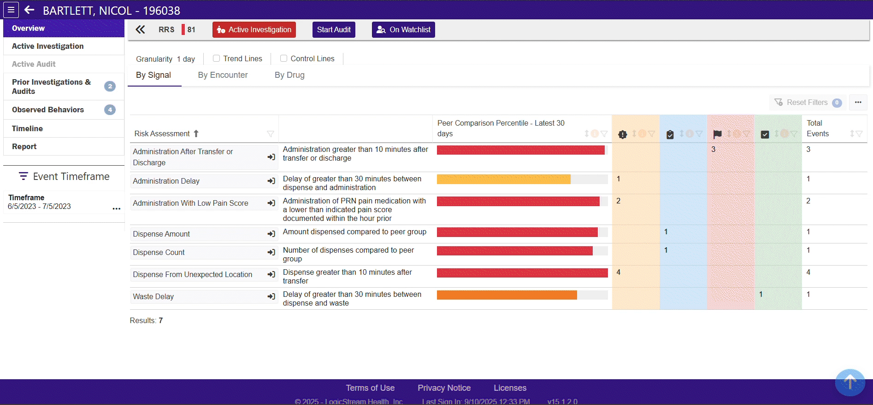Screen dimensions: 873x405
Task: Enable the Trend Lines checkbox
Action: click(216, 58)
